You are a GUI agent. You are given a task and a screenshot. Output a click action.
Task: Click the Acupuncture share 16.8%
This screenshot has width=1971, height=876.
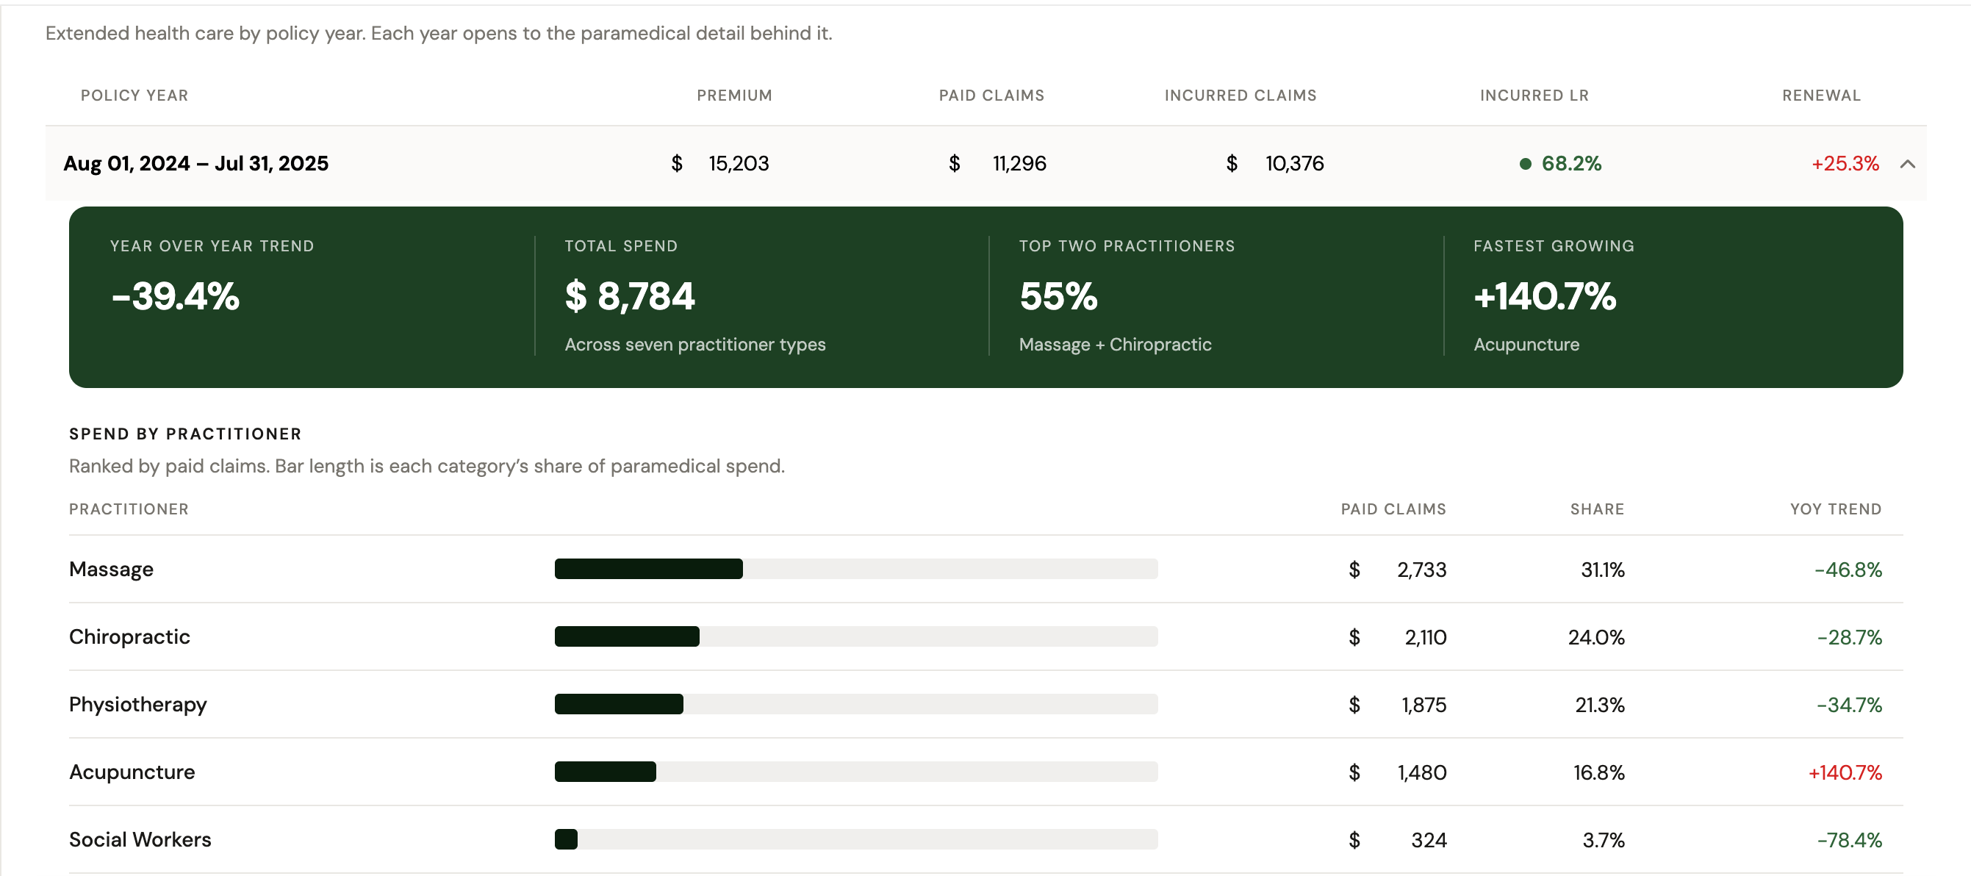point(1598,772)
